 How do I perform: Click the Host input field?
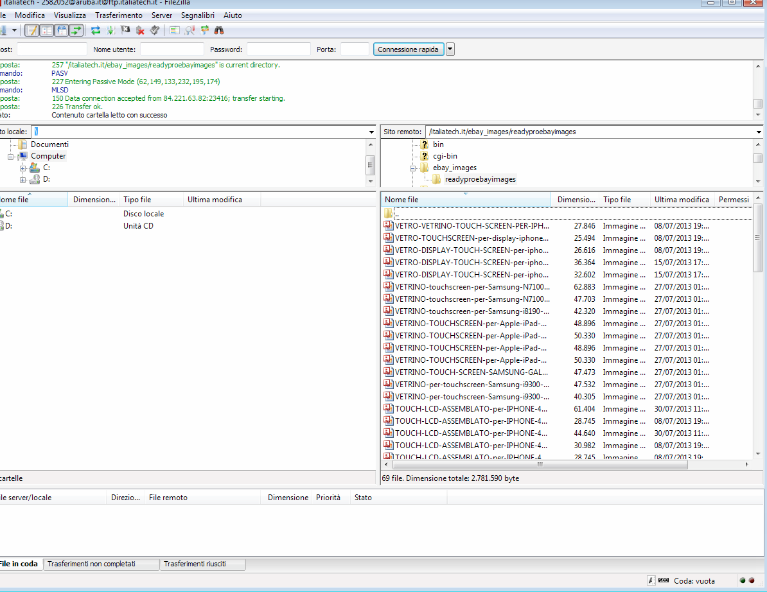(52, 49)
